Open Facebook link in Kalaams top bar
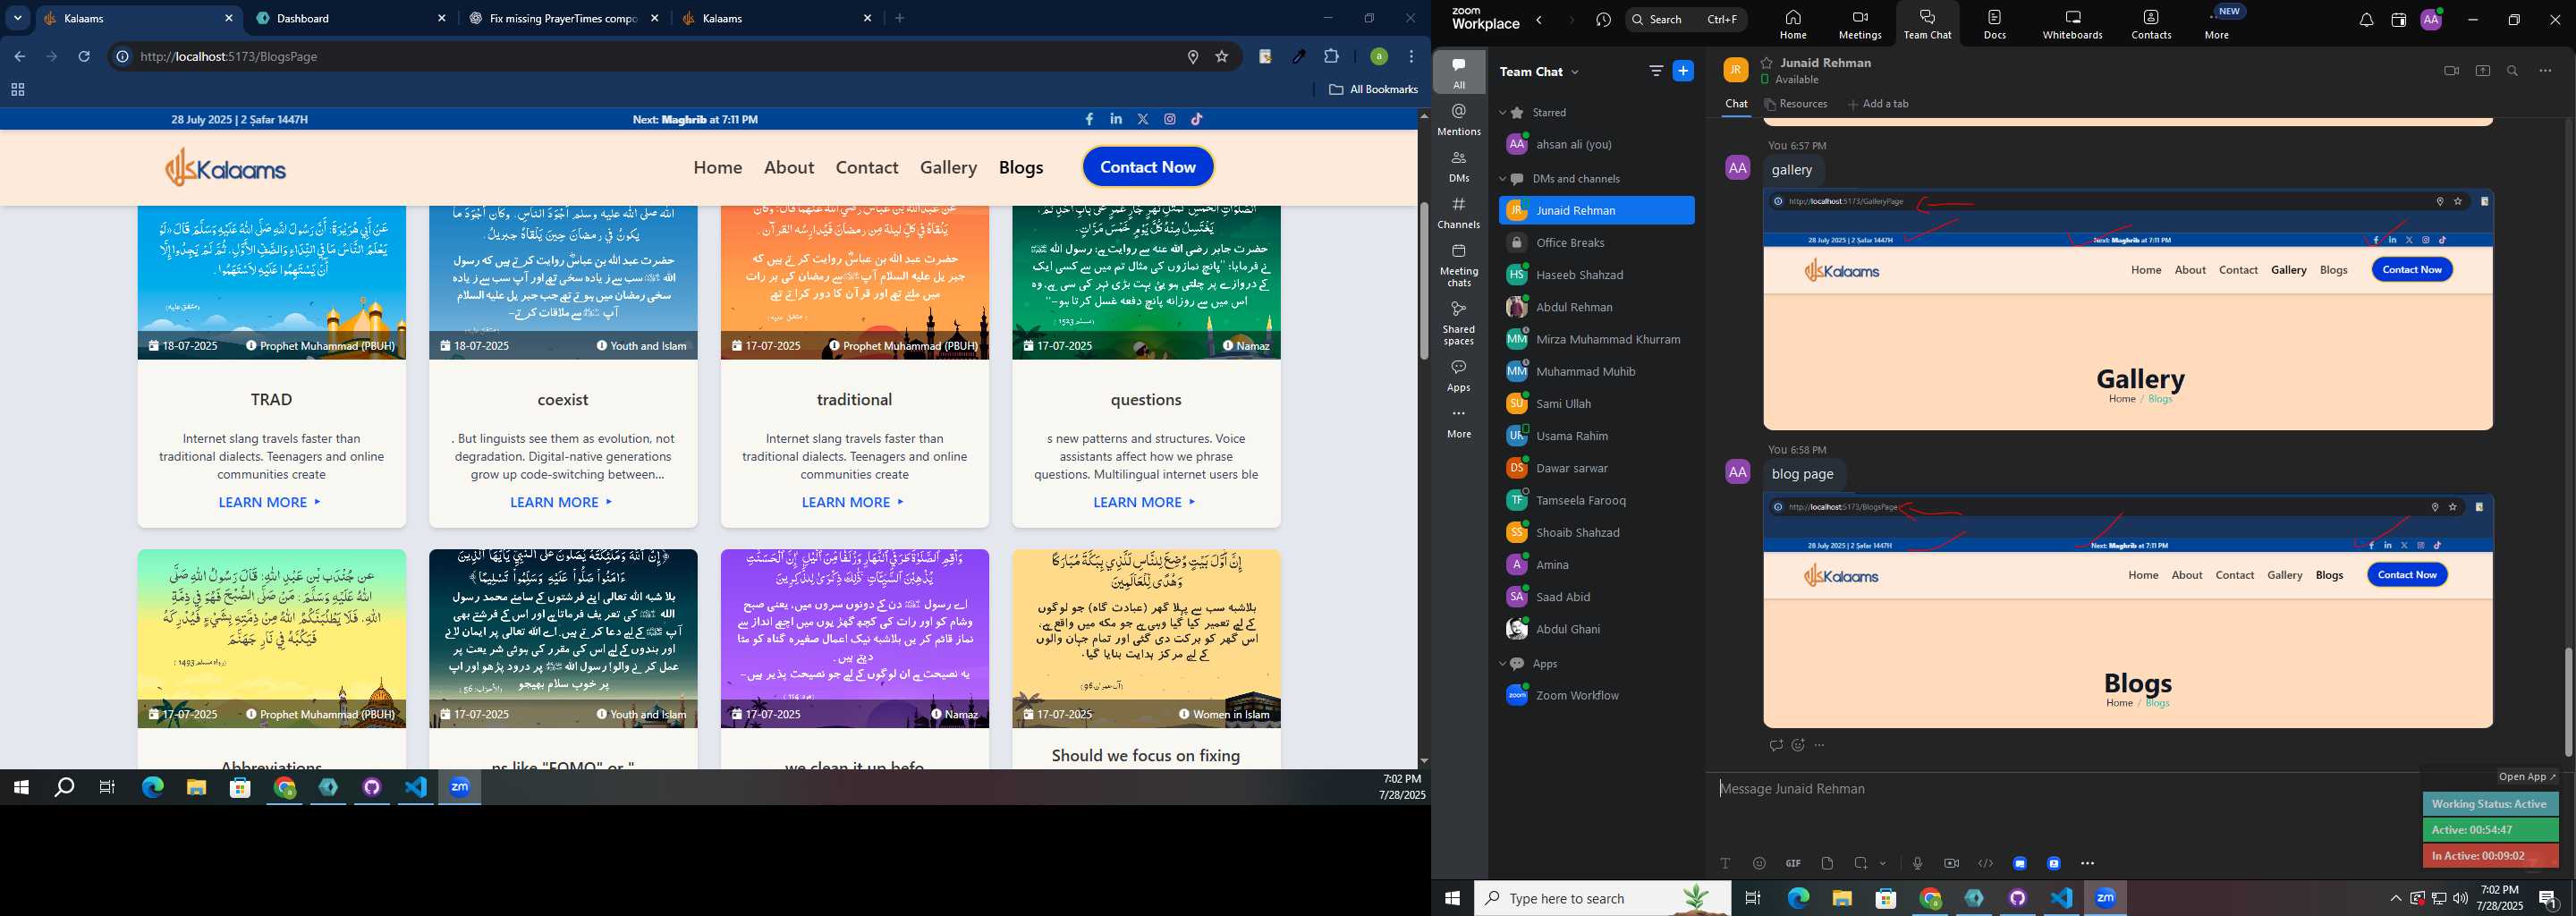 click(1089, 119)
